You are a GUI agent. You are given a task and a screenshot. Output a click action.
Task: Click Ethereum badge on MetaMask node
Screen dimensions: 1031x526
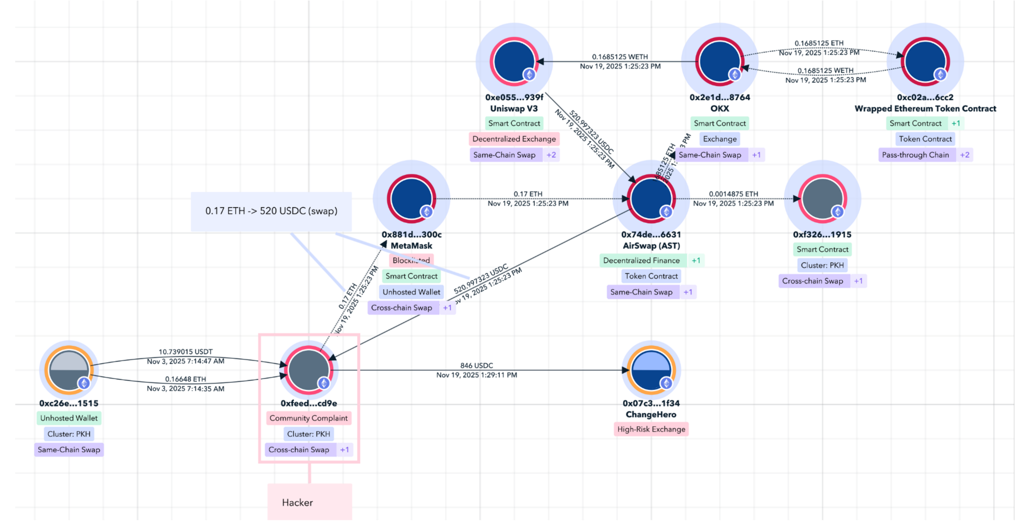click(x=426, y=212)
